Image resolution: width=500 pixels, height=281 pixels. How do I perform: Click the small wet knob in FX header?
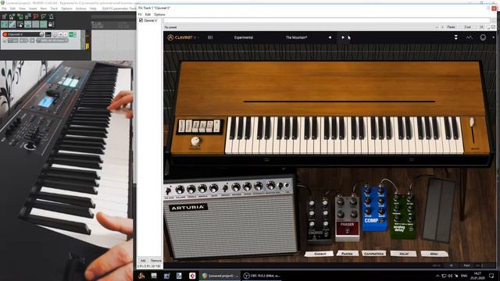click(488, 27)
